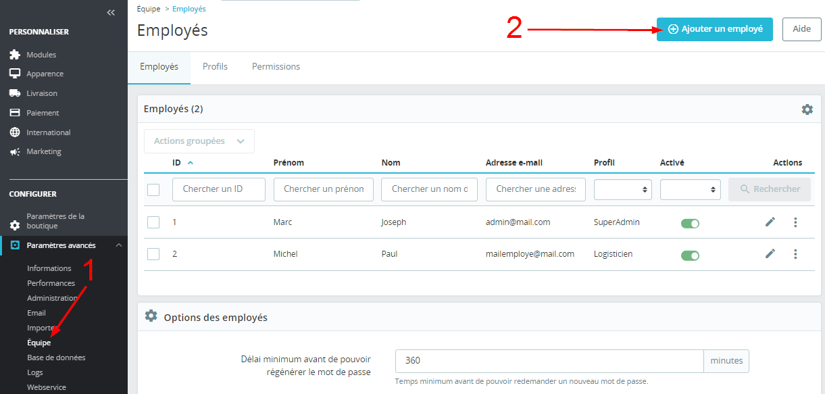Disable the Activé toggle for Michel Paul
The height and width of the screenshot is (394, 825).
[x=690, y=255]
